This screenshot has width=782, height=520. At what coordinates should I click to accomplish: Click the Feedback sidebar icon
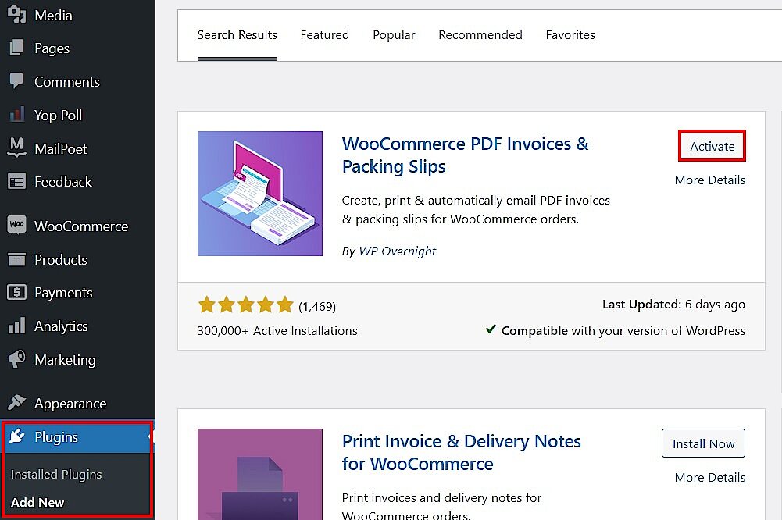17,181
